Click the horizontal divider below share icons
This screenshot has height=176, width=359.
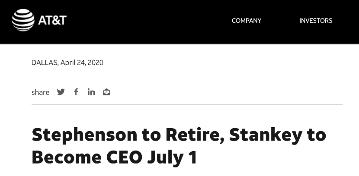click(187, 104)
